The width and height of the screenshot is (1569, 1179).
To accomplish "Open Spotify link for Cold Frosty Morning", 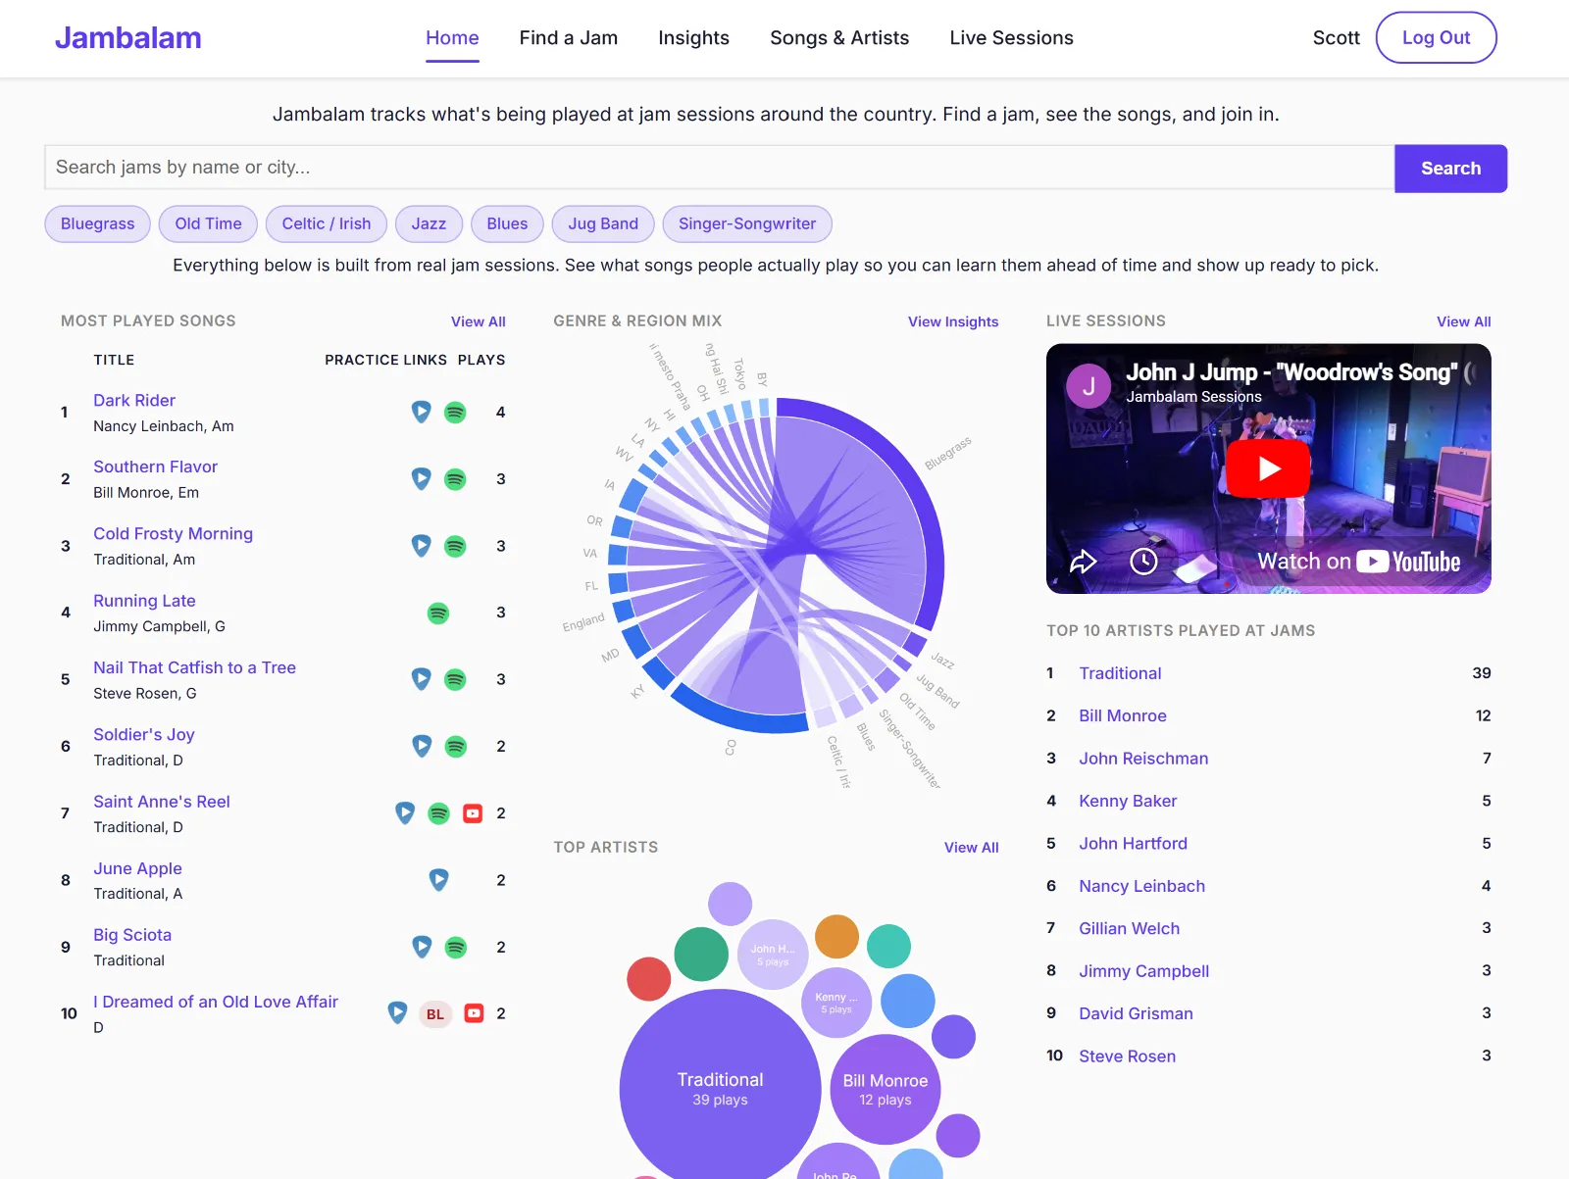I will tap(455, 546).
